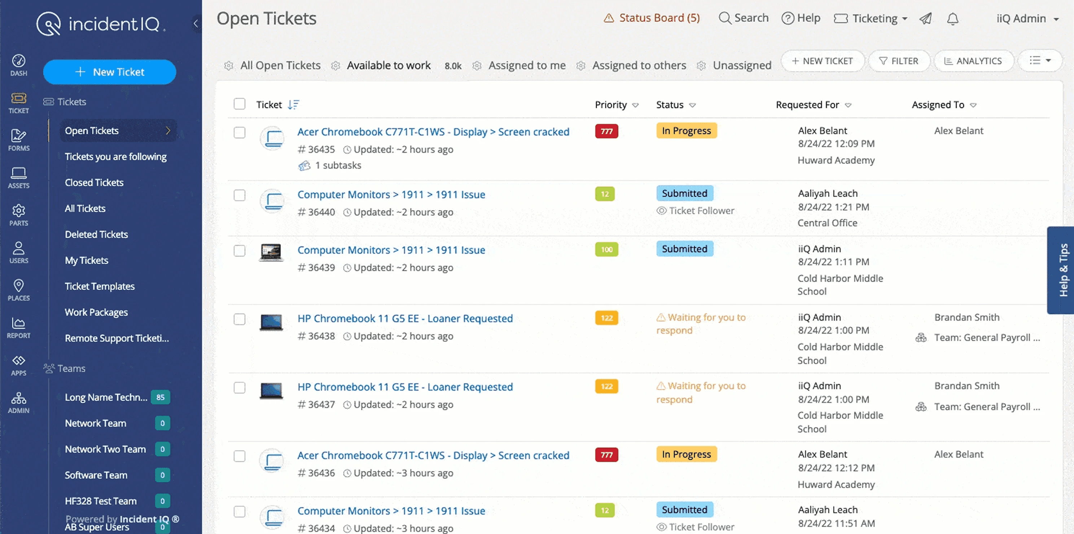Select checkbox for ticket #36436
The height and width of the screenshot is (534, 1074).
click(x=239, y=456)
